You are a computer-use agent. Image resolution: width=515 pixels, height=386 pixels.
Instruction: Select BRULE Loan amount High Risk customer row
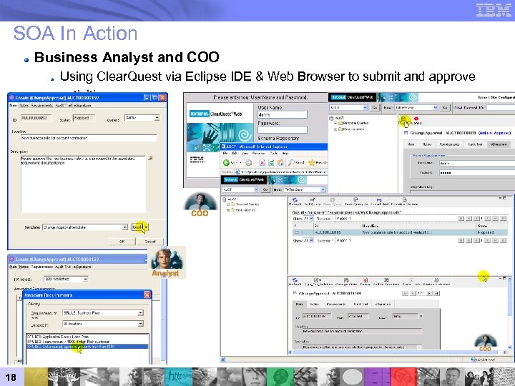87,342
